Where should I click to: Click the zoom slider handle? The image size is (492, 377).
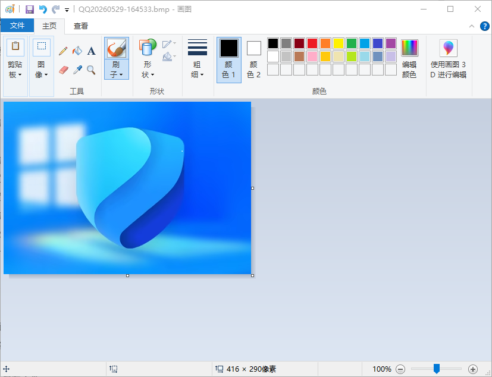437,369
